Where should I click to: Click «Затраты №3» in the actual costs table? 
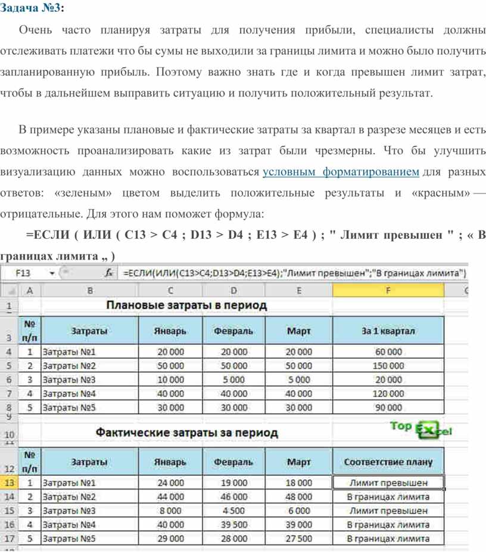point(90,510)
